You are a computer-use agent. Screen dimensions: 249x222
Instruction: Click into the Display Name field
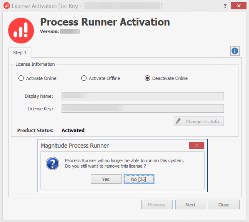click(143, 96)
